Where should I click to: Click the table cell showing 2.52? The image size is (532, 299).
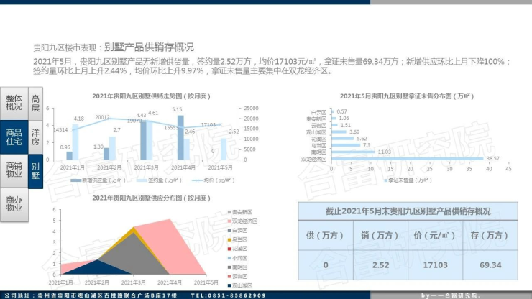click(x=380, y=265)
